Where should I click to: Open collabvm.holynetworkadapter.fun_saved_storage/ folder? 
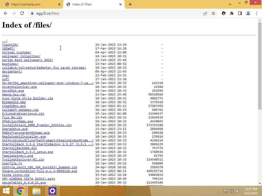pyautogui.click(x=44, y=68)
